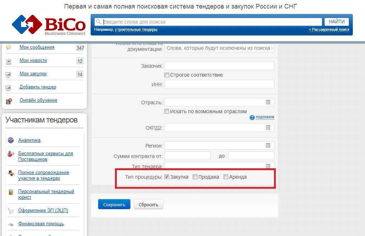
Task: Click the newspaper icon beside Мои новости
Action: point(9,62)
